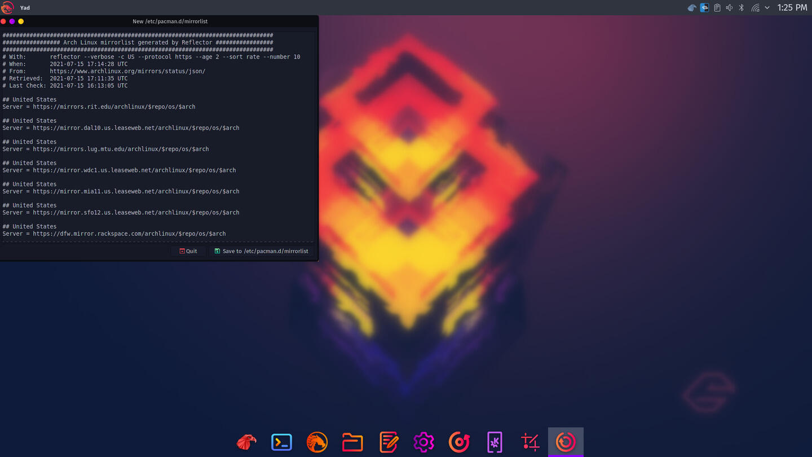Click the '# Retrieved: 2021-07-15 17:11:35' line
The height and width of the screenshot is (457, 812).
[x=65, y=78]
